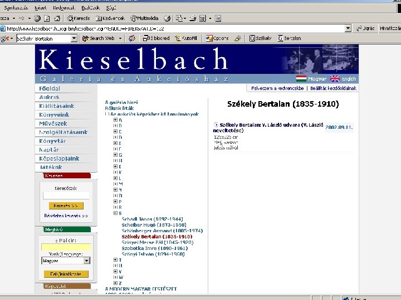Open Könyvtár sidebar link
401x300 pixels.
tap(52, 141)
